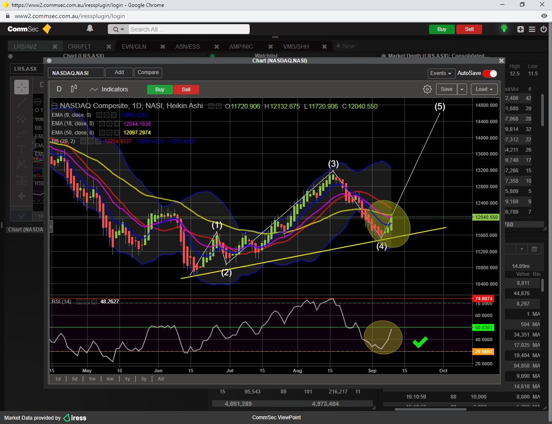The image size is (552, 424).
Task: Click the lightbulb tips icon in header
Action: pyautogui.click(x=504, y=29)
